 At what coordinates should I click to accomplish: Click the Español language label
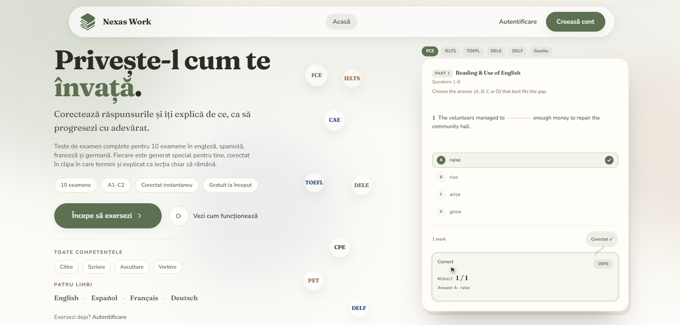pyautogui.click(x=104, y=298)
